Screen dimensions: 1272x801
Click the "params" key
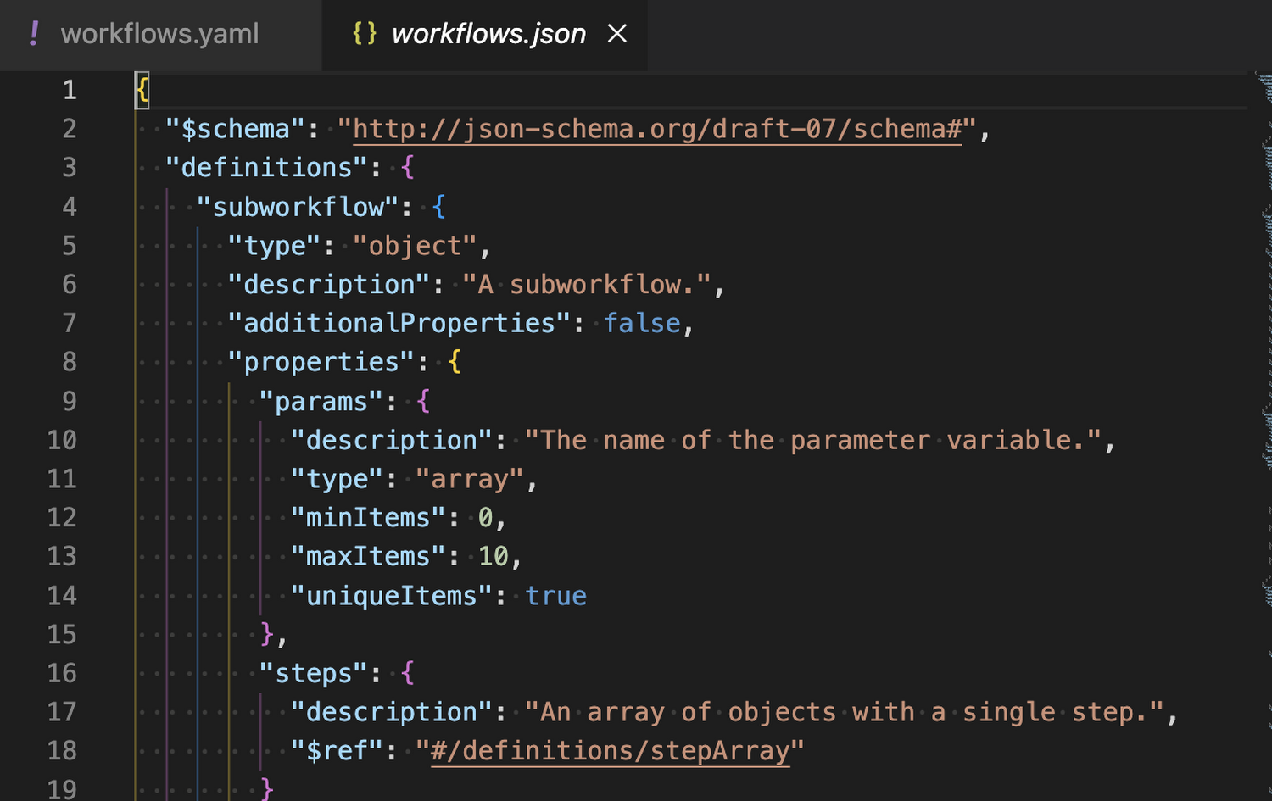pyautogui.click(x=321, y=401)
